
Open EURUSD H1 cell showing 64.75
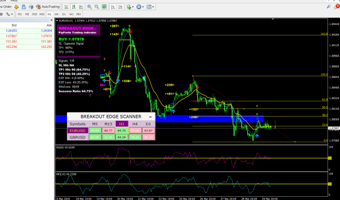pyautogui.click(x=122, y=131)
